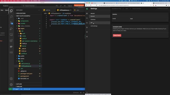The image size is (170, 95).
Task: Open Settings gear icon in Supabase sidebar
Action: 87,37
